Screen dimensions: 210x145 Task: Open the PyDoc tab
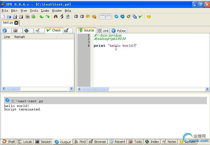[x=119, y=31]
